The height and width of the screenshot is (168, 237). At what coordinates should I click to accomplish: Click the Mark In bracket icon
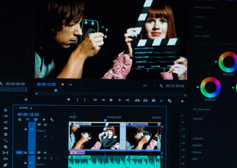[x=77, y=100]
